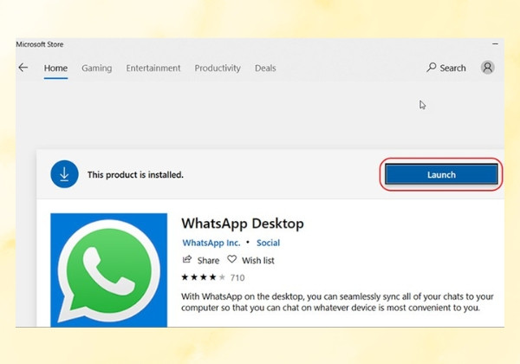520x364 pixels.
Task: Click the star rating row
Action: (204, 277)
